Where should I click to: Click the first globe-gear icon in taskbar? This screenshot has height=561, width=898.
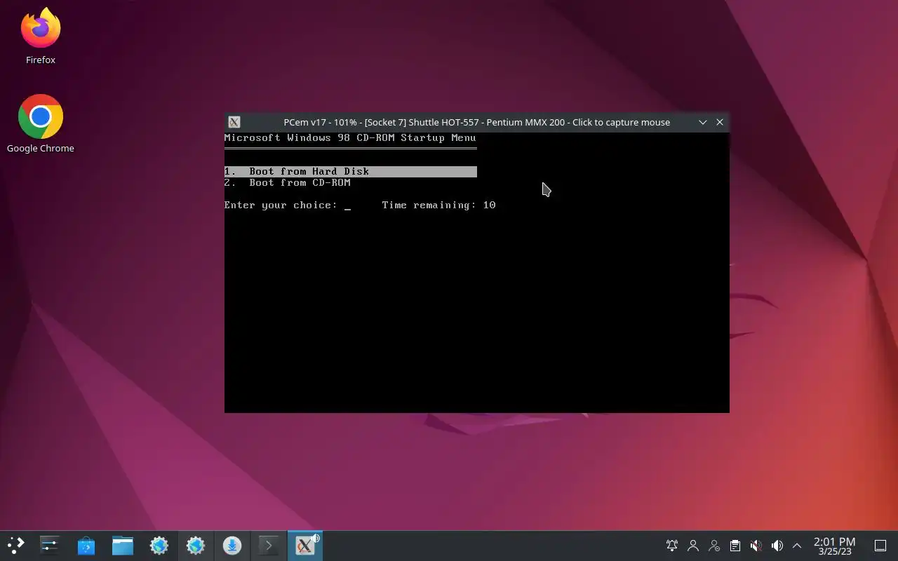[x=159, y=546]
